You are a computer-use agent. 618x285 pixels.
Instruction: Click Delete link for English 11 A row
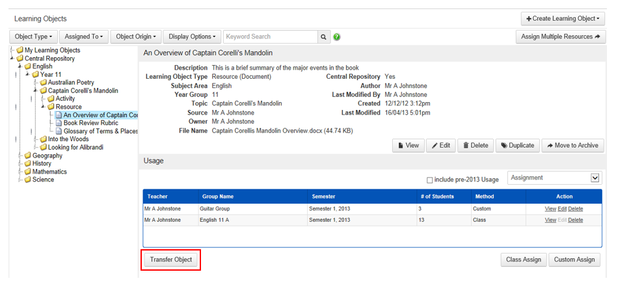click(575, 220)
